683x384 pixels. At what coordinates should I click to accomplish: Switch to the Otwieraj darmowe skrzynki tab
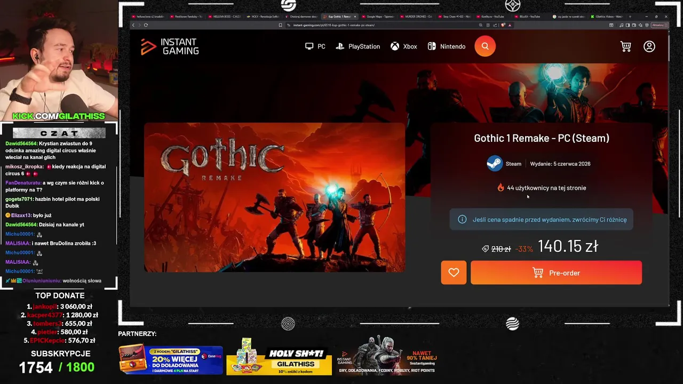tap(302, 17)
